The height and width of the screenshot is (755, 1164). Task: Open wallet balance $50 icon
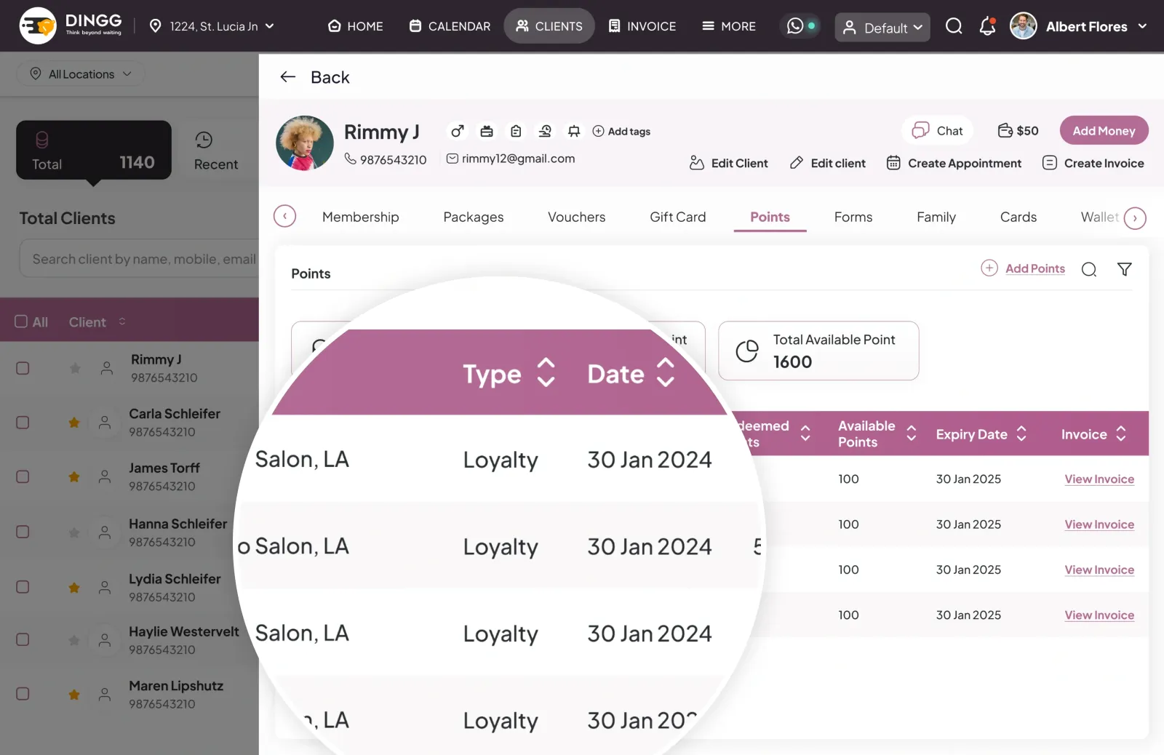click(x=1005, y=131)
